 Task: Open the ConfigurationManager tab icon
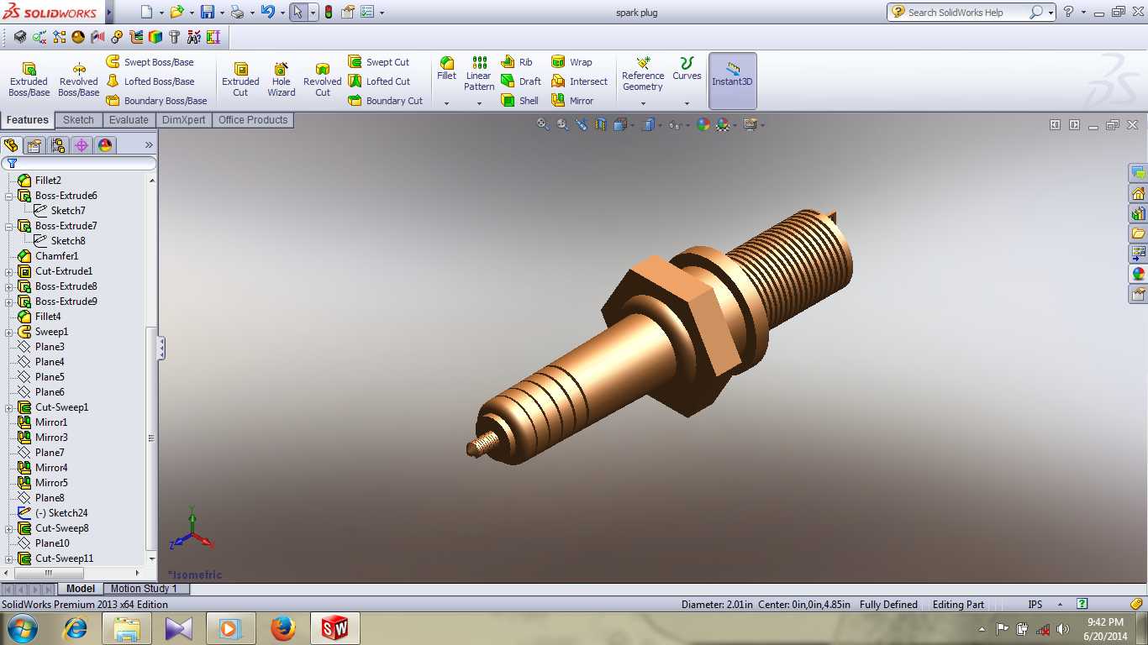point(58,145)
